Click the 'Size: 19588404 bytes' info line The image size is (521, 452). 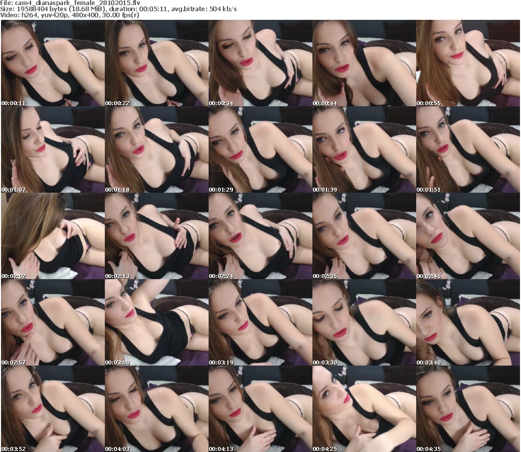coord(118,9)
